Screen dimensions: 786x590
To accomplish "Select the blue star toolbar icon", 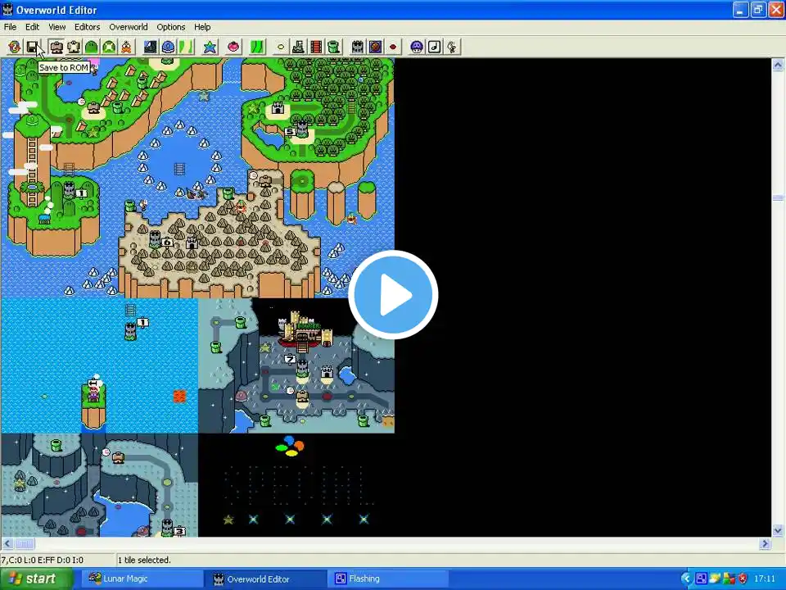I will [210, 48].
